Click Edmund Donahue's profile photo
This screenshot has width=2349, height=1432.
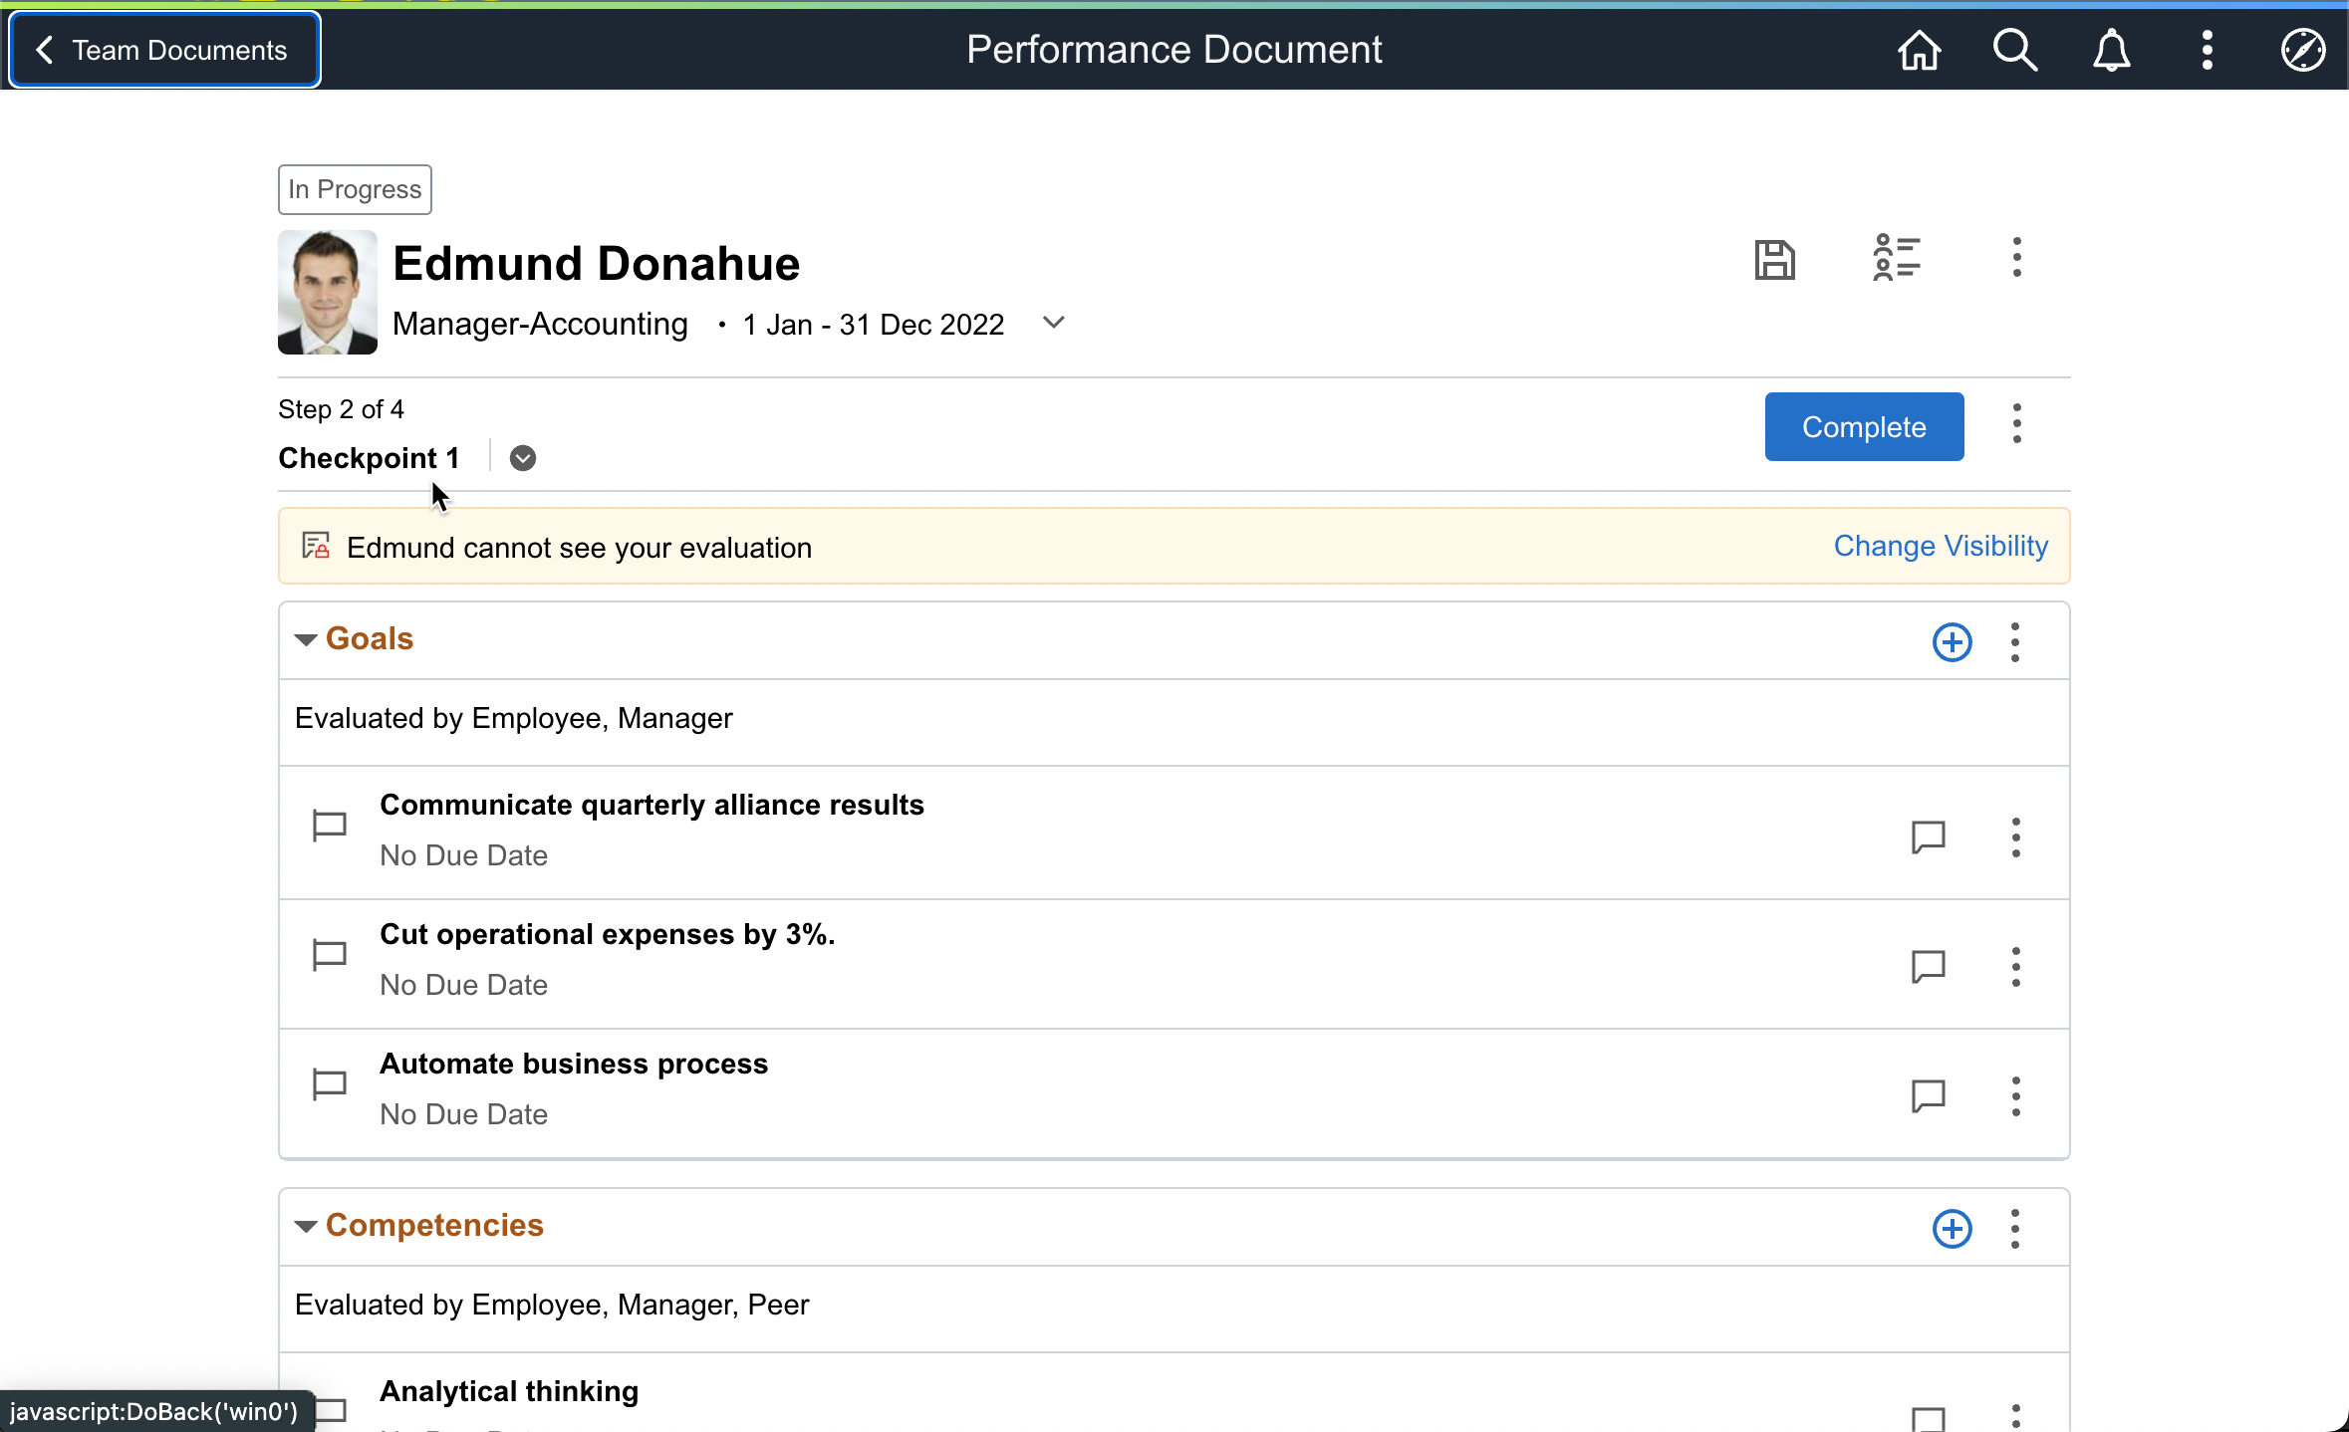point(327,293)
